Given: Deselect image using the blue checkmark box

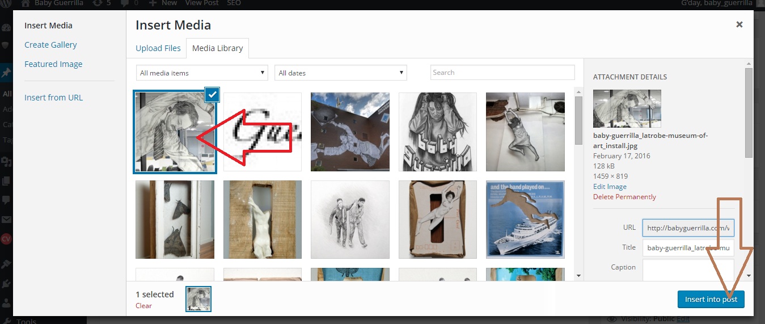Looking at the screenshot, I should pos(212,95).
